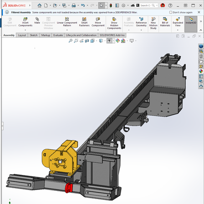Open Hide/Show Items dropdown arrow
The width and height of the screenshot is (204, 204).
tap(113, 41)
